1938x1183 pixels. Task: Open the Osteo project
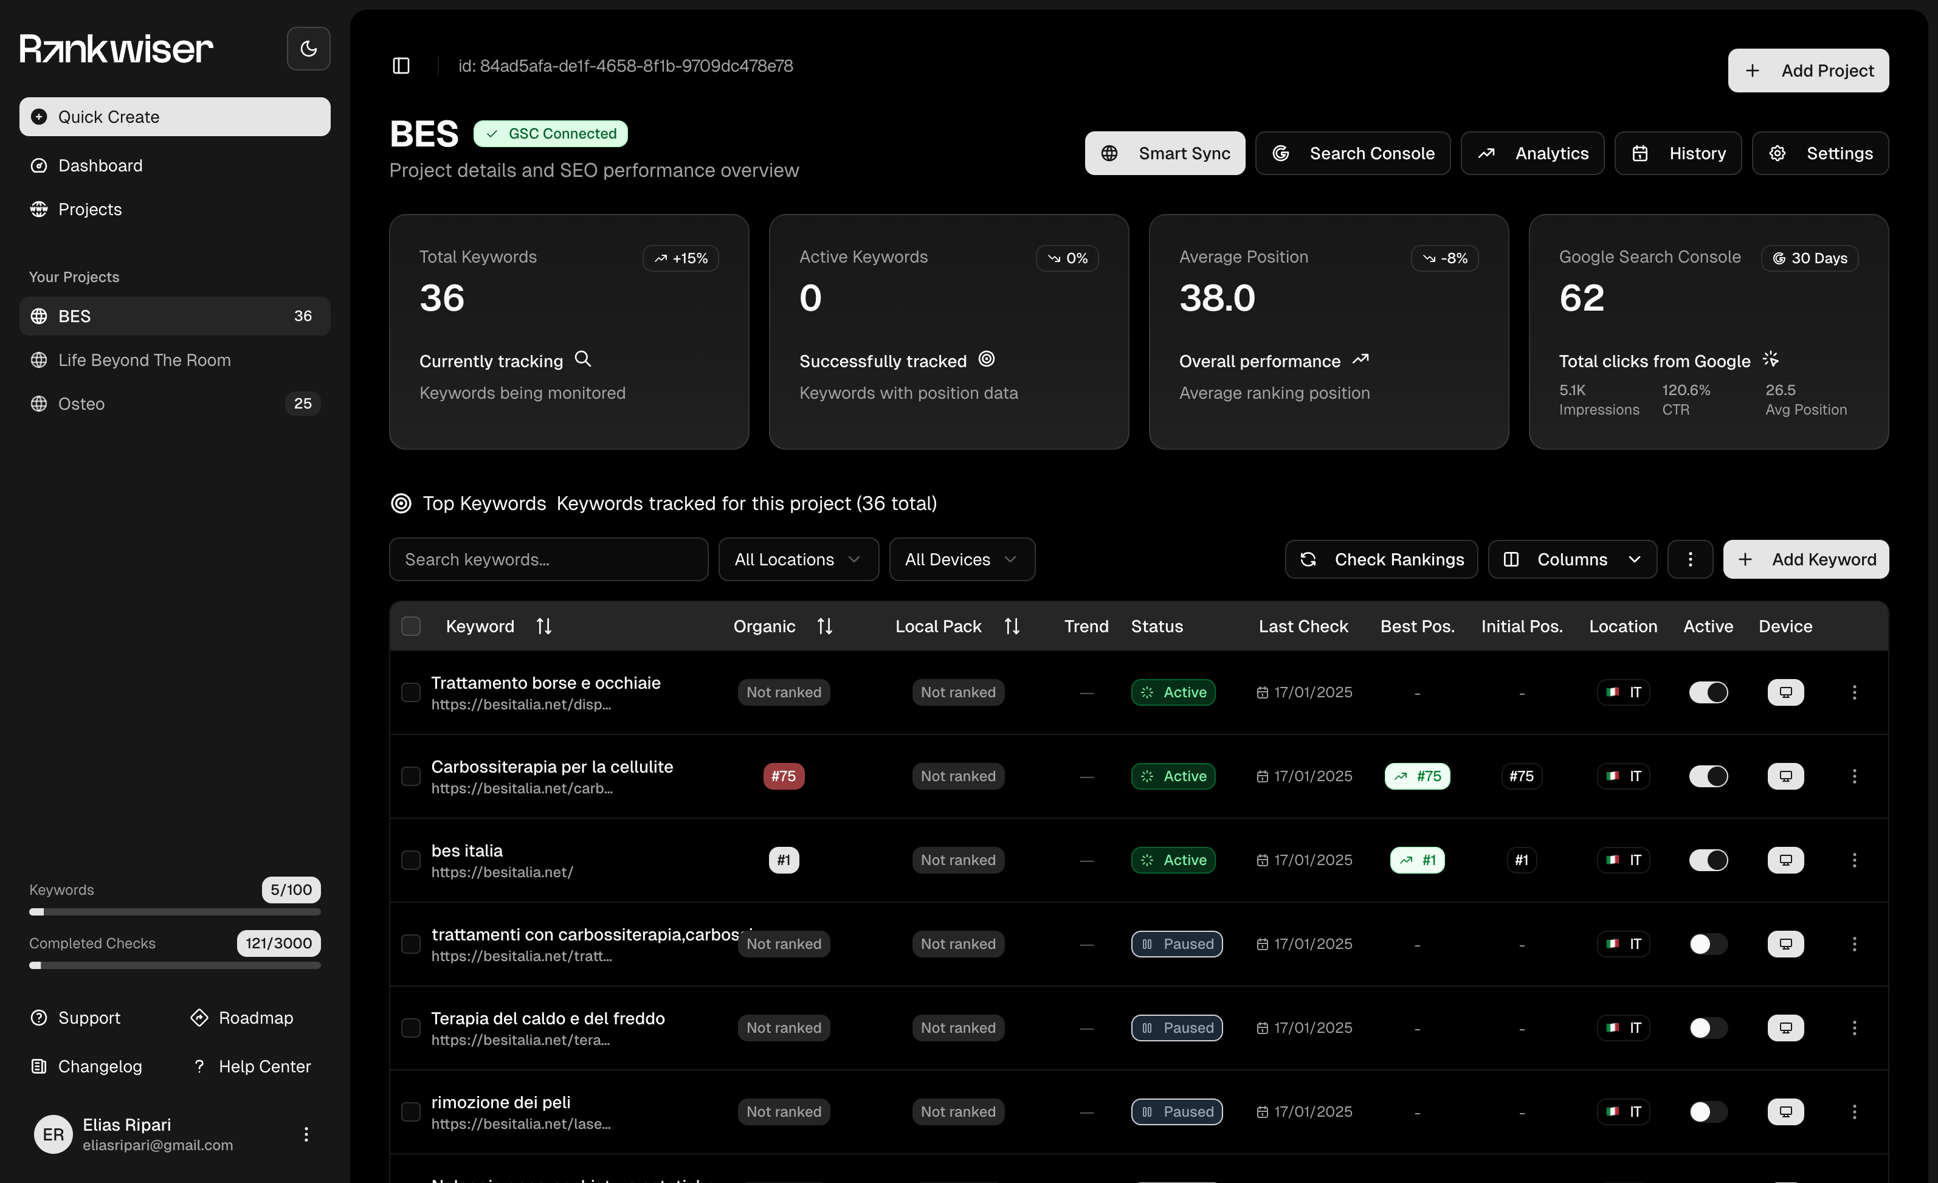click(x=82, y=404)
